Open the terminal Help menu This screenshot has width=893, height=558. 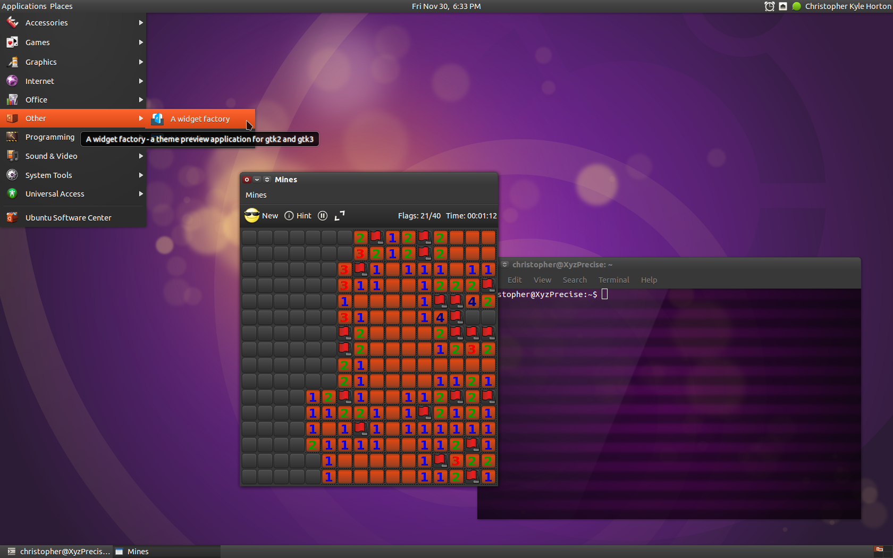coord(649,280)
